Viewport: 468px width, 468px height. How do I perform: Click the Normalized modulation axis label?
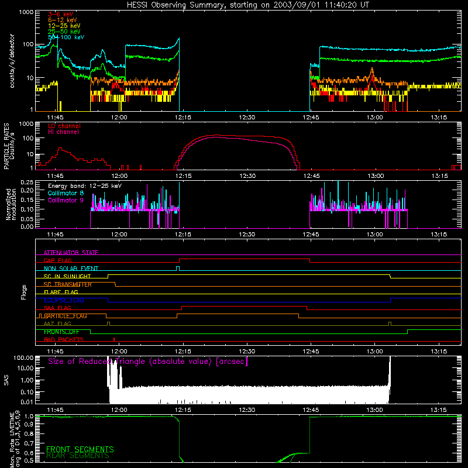click(11, 204)
